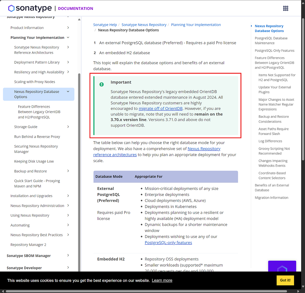Dismiss cookies with Got it! button
The height and width of the screenshot is (293, 305).
pos(285,280)
